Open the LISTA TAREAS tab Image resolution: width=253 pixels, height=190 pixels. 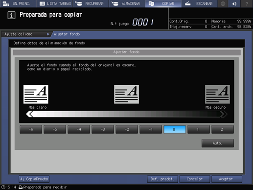[54, 3]
